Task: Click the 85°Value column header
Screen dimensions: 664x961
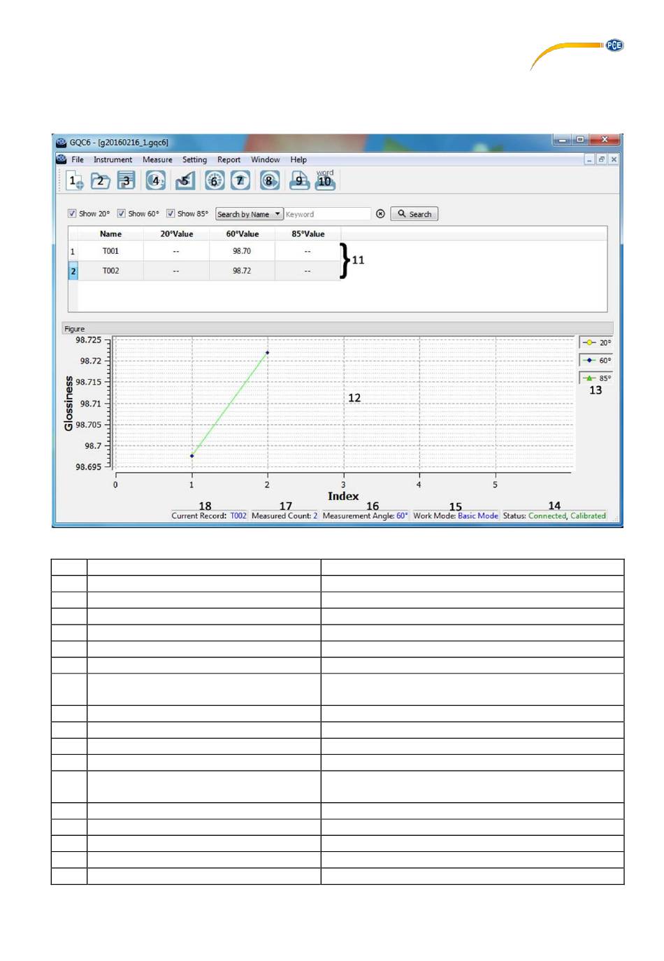Action: [308, 234]
